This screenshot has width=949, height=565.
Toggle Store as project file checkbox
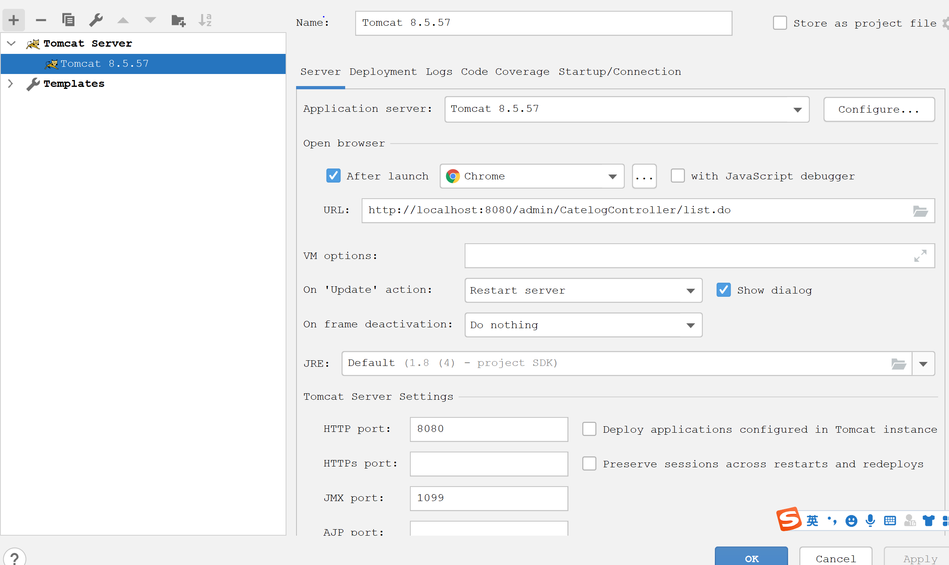click(780, 23)
